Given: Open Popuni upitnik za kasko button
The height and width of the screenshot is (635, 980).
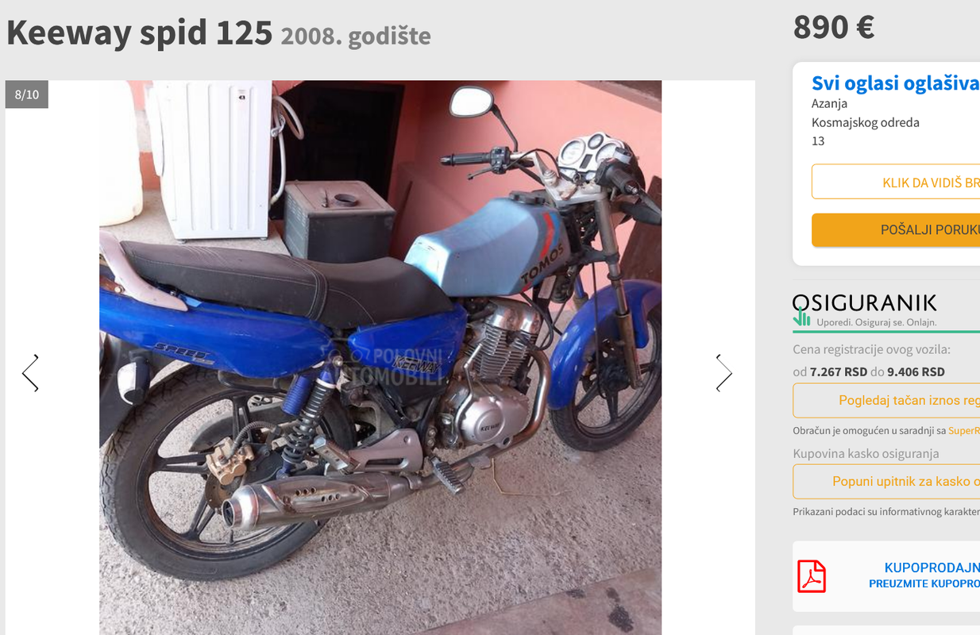Looking at the screenshot, I should point(886,481).
